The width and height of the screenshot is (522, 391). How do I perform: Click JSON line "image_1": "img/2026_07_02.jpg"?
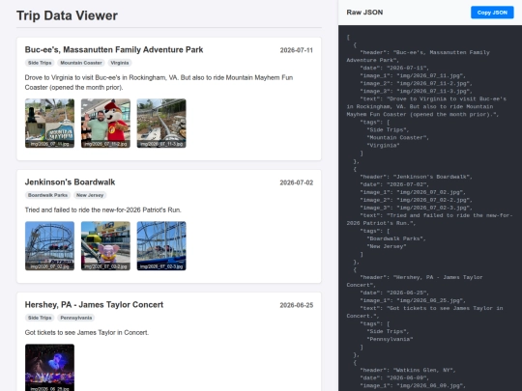click(x=413, y=192)
